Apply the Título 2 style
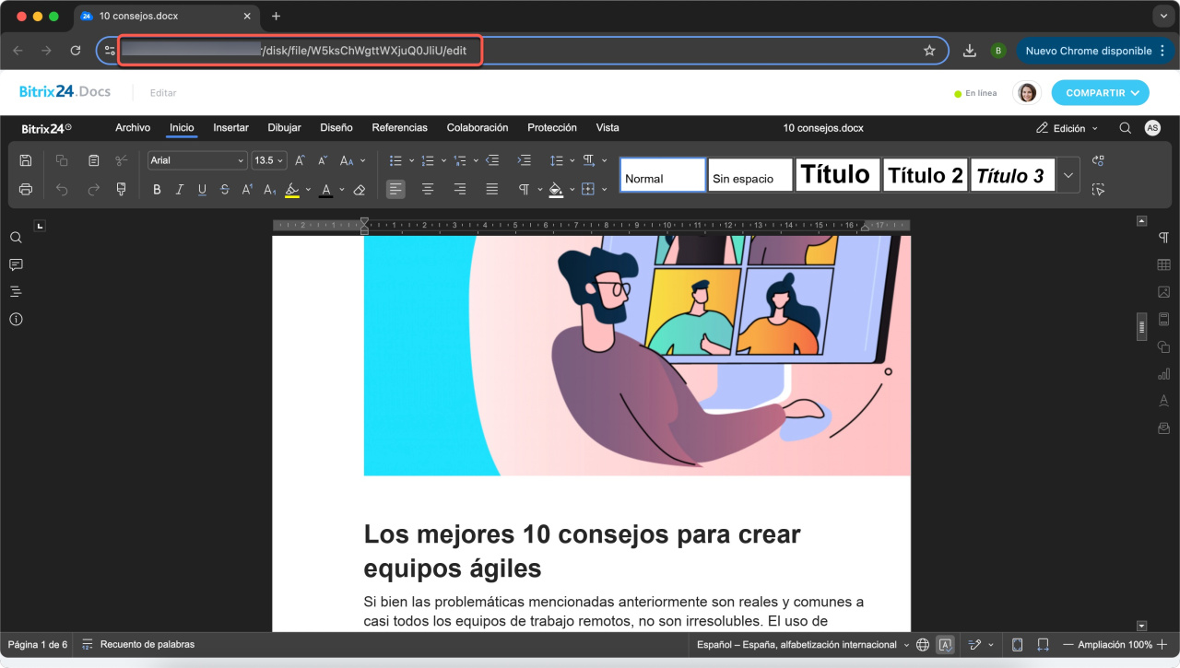The width and height of the screenshot is (1180, 668). (x=925, y=175)
